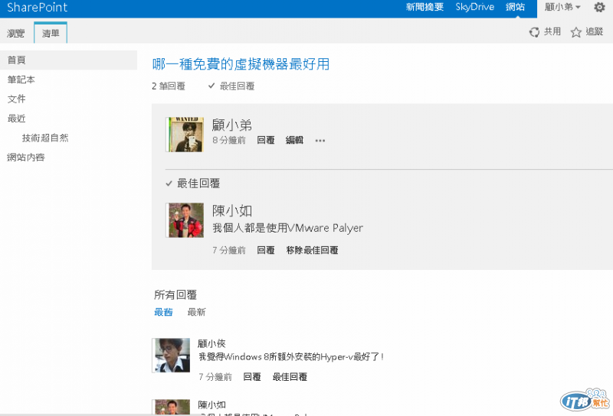Open 網站內容 in the left navigation

pos(26,158)
